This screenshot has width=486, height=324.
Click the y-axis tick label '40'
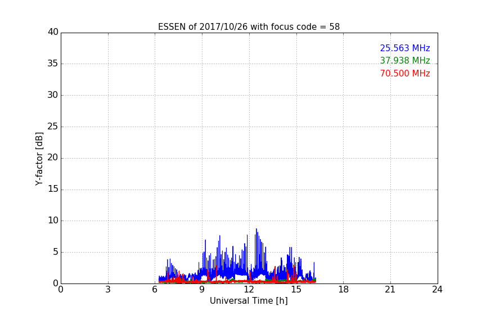point(53,32)
